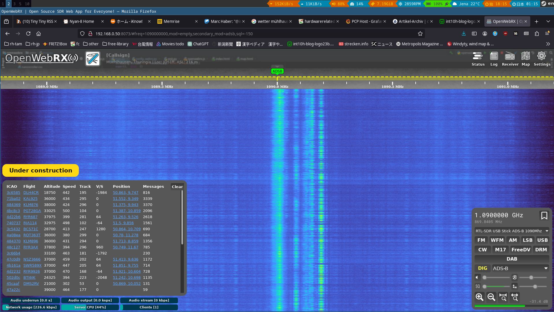Zoom out one step on waterfall
This screenshot has height=312, width=554.
(491, 297)
